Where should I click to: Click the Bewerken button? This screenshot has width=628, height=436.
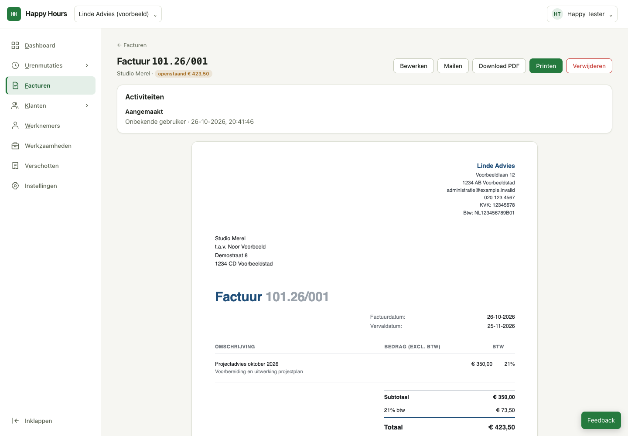tap(413, 66)
